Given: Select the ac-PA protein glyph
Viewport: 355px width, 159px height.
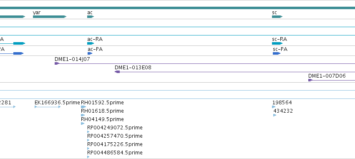Looking at the screenshot, I should pos(90,53).
